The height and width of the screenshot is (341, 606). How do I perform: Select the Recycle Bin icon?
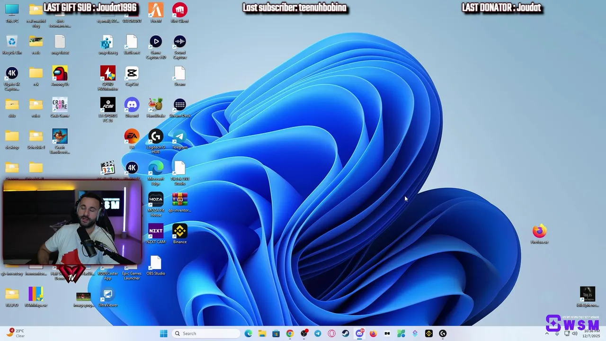[x=12, y=45]
